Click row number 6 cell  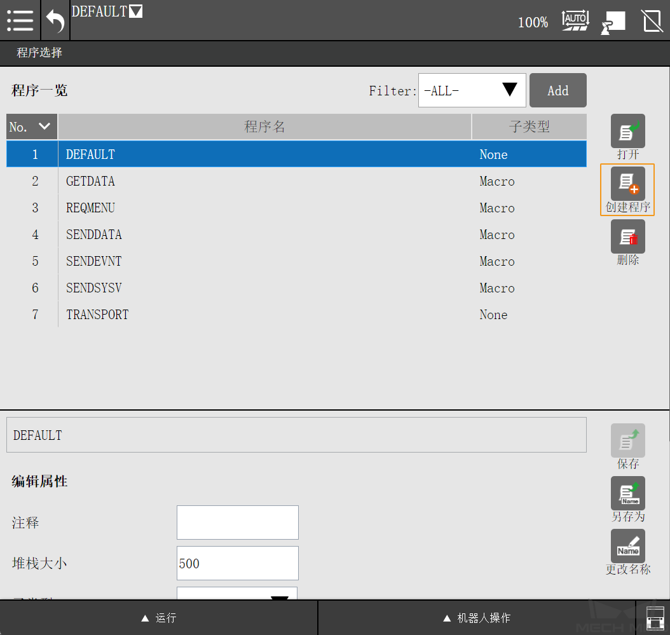35,287
